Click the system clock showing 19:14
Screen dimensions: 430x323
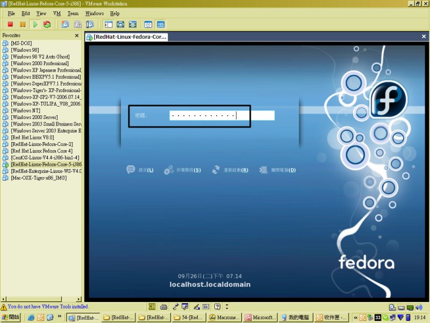[420, 318]
